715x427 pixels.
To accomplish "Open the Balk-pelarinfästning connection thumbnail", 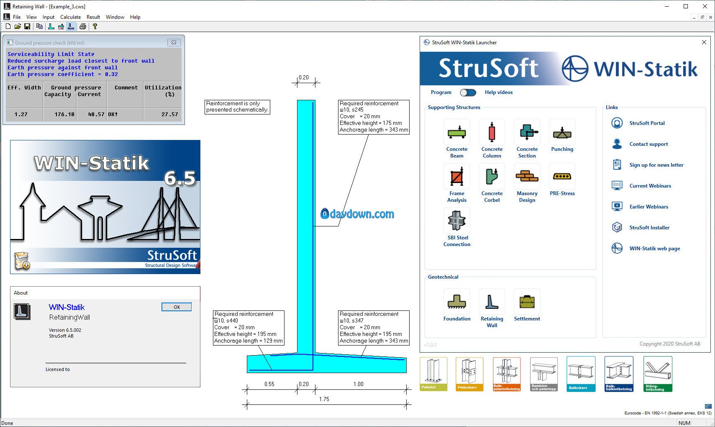I will pos(507,374).
